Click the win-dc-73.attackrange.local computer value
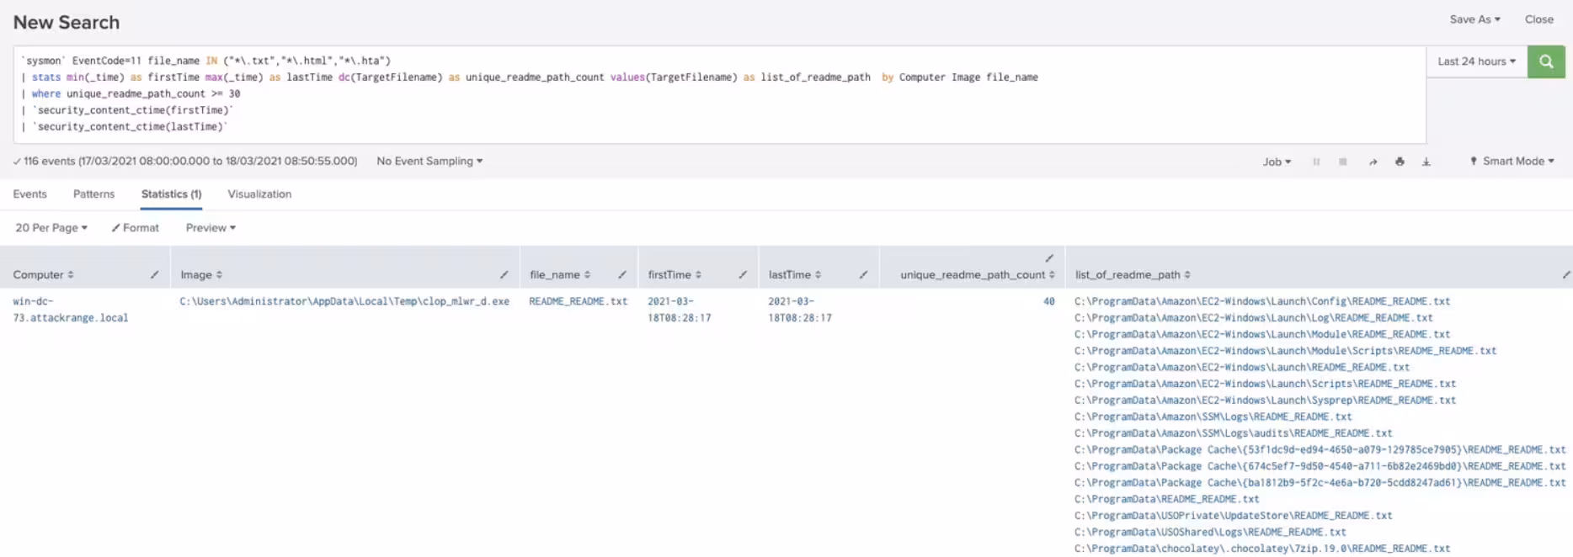Image resolution: width=1573 pixels, height=557 pixels. click(70, 310)
